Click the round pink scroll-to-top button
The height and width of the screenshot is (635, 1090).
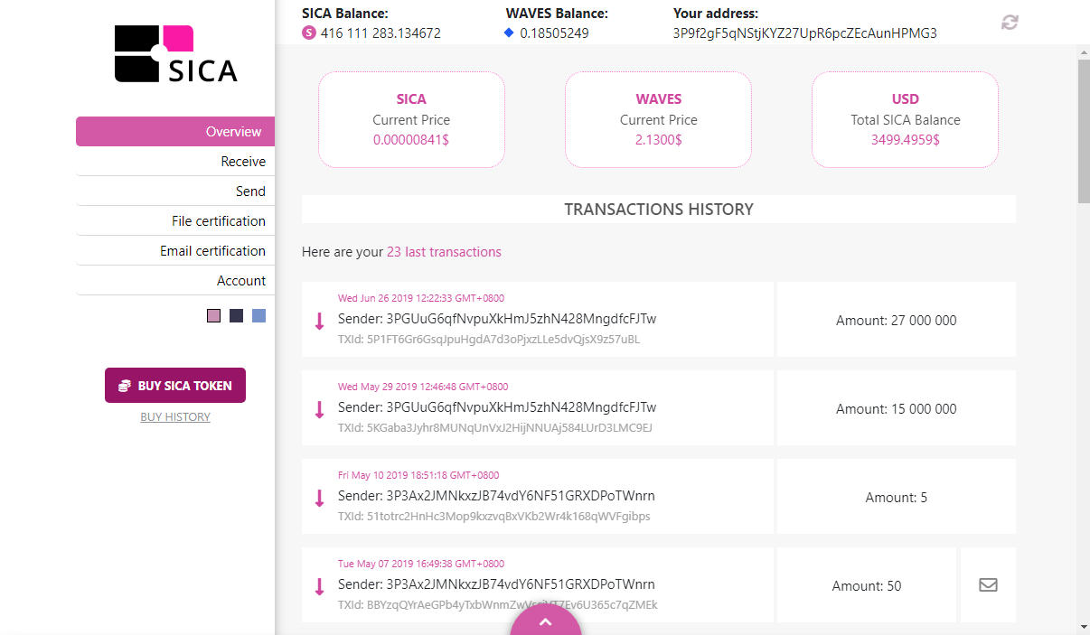coord(545,621)
